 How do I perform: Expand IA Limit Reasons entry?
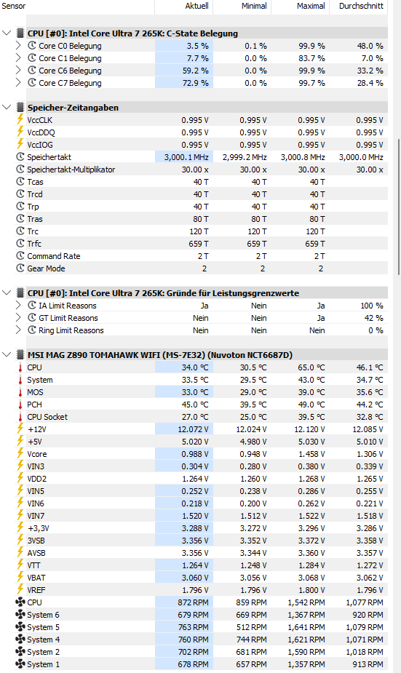(x=18, y=305)
